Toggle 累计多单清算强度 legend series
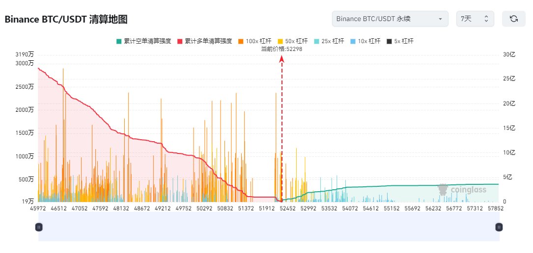The image size is (533, 253). tap(205, 41)
